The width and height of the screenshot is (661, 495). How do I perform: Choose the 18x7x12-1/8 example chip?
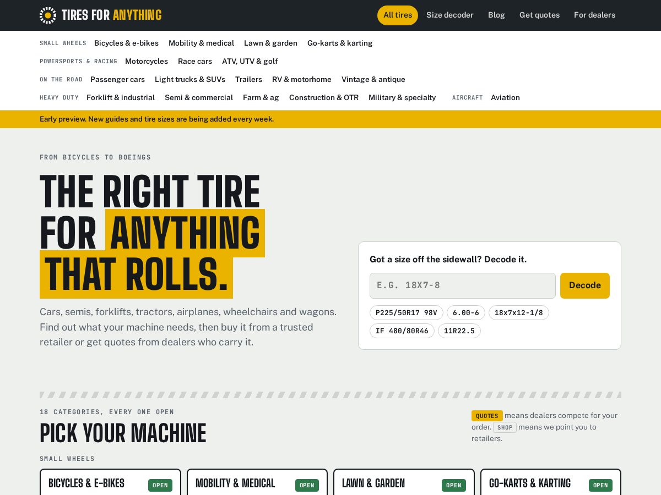click(x=519, y=313)
